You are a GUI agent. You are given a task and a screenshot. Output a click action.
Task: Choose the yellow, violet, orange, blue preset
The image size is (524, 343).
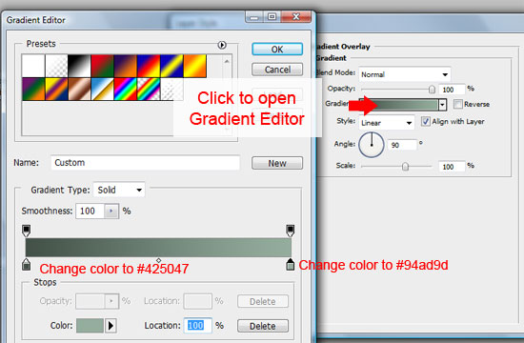pos(56,90)
